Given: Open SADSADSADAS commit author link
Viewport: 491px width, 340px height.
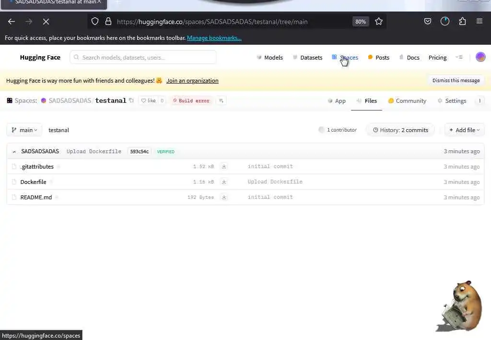Looking at the screenshot, I should coord(40,151).
